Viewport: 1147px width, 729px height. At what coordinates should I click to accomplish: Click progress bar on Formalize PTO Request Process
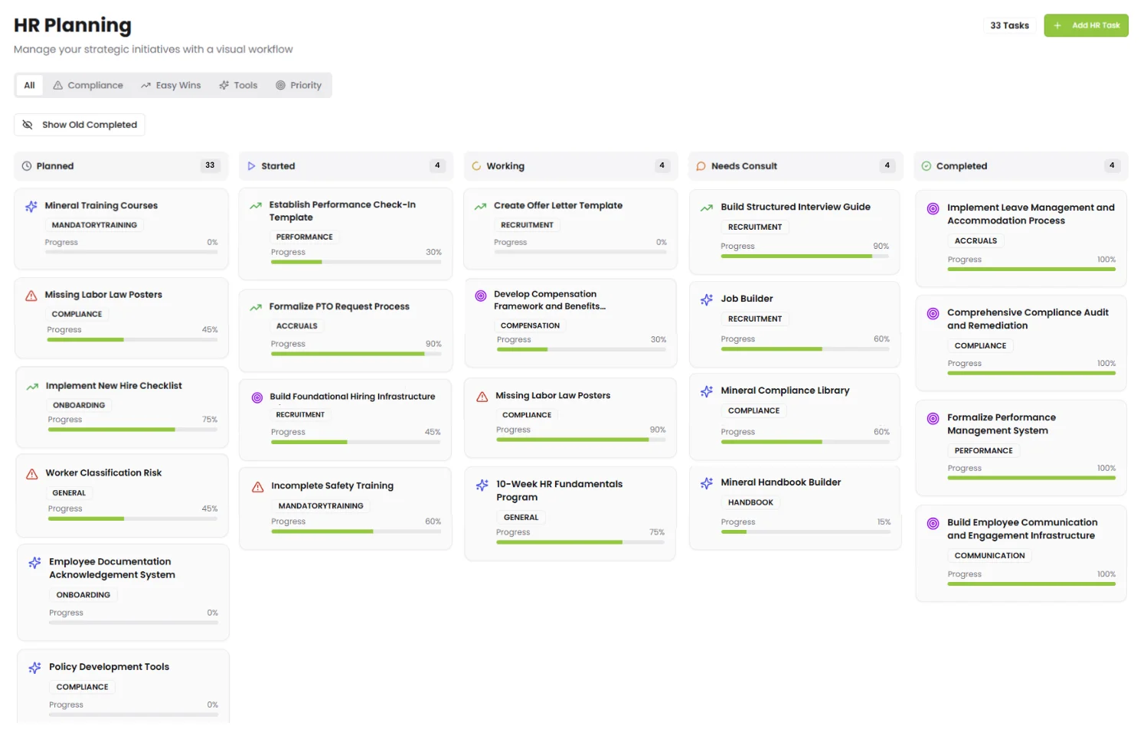(356, 355)
